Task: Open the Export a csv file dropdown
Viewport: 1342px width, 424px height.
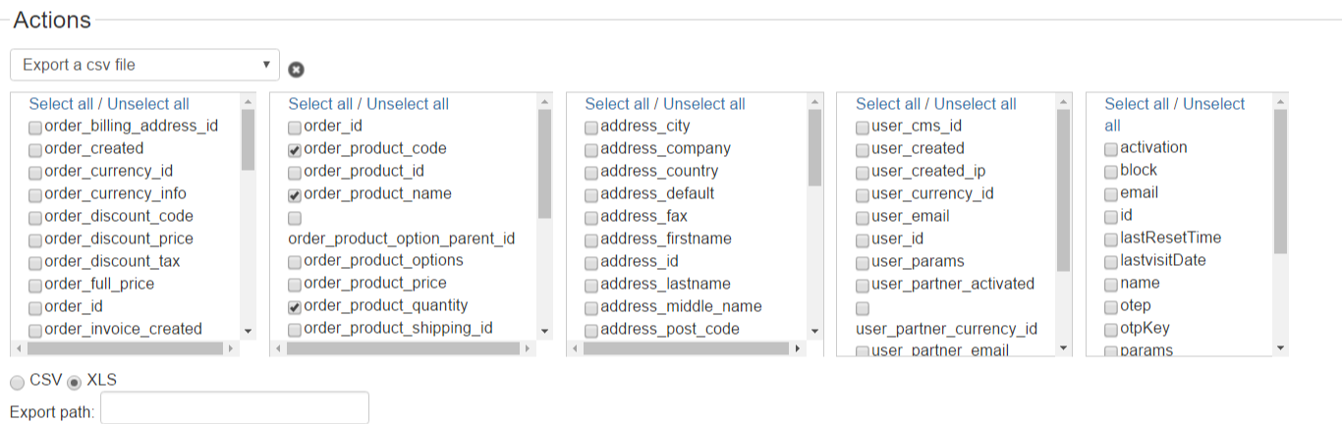Action: coord(145,65)
